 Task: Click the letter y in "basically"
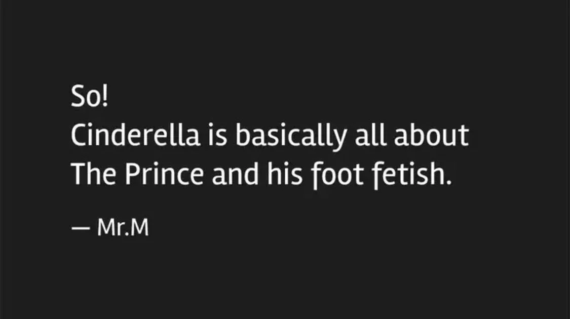click(x=339, y=140)
